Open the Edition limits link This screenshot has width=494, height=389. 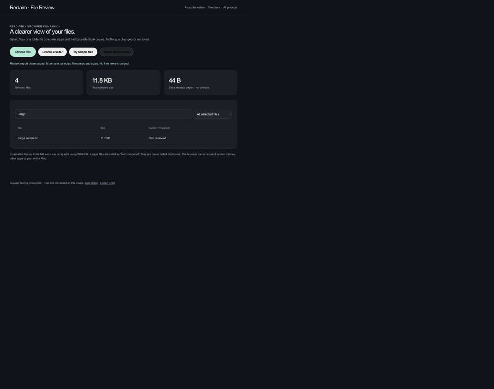pos(107,183)
